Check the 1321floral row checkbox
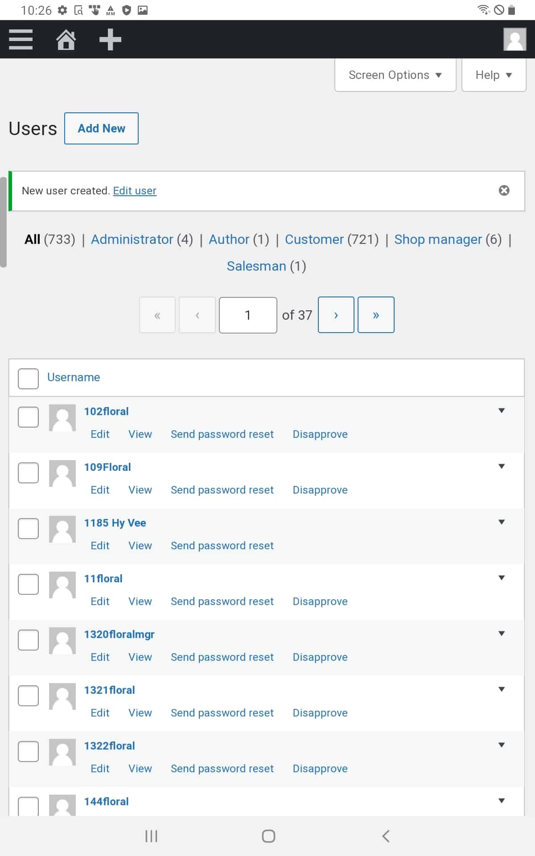The width and height of the screenshot is (535, 856). pyautogui.click(x=28, y=695)
